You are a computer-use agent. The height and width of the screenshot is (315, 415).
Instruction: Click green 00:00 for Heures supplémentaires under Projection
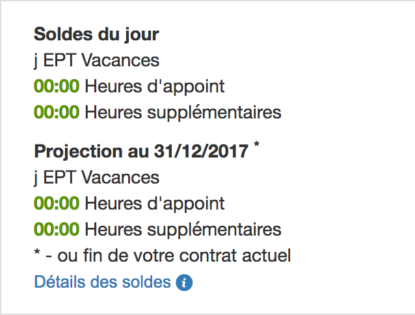point(57,229)
